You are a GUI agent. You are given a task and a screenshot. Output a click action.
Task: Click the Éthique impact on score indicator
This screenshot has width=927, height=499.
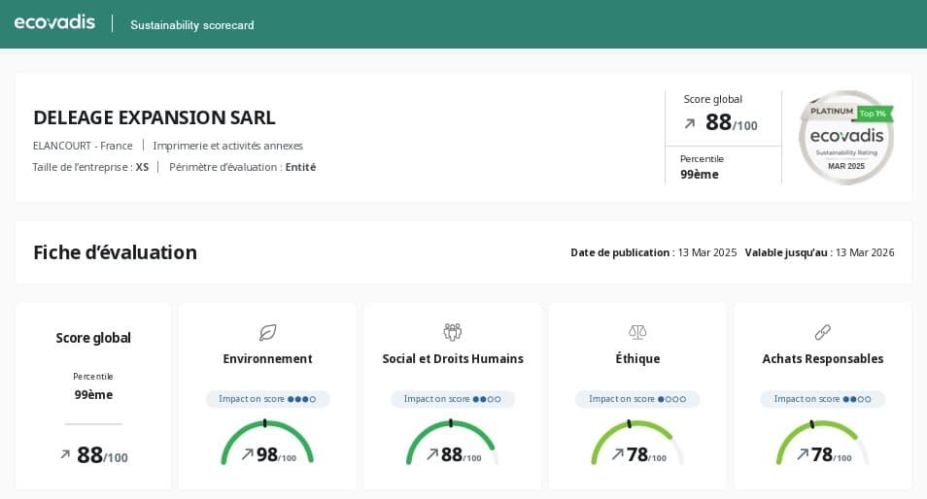point(637,399)
